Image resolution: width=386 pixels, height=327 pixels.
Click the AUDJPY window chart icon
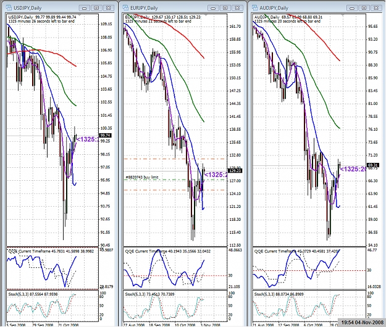click(x=254, y=8)
